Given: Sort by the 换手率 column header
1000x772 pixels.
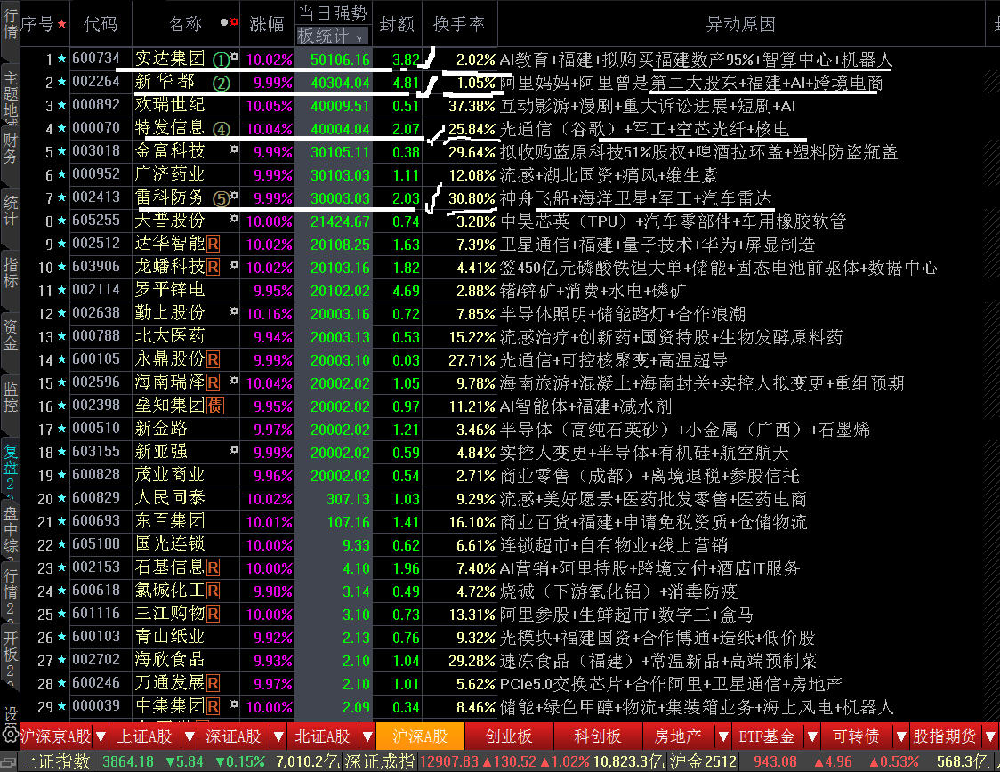Looking at the screenshot, I should (x=459, y=24).
